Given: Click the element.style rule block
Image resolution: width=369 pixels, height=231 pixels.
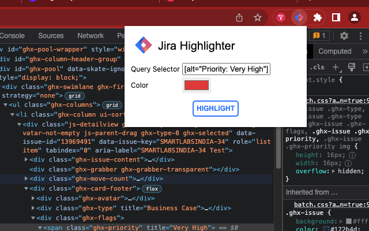Looking at the screenshot, I should (x=326, y=84).
